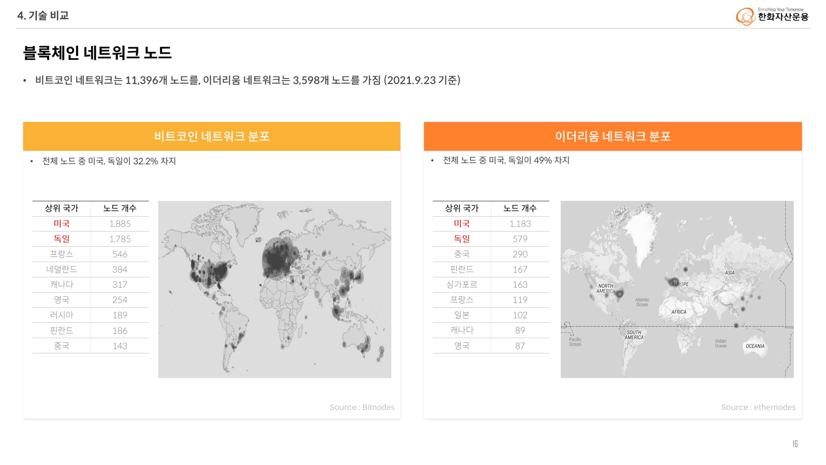Select the 블록체인 네트워크 노드 title
The image size is (826, 465).
point(97,53)
